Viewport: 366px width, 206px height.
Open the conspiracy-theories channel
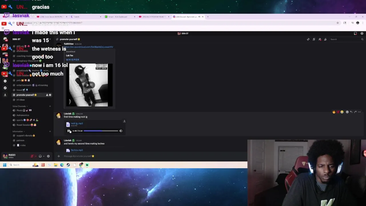click(x=32, y=61)
